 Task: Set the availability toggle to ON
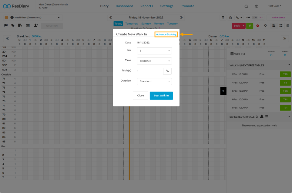pos(255,18)
